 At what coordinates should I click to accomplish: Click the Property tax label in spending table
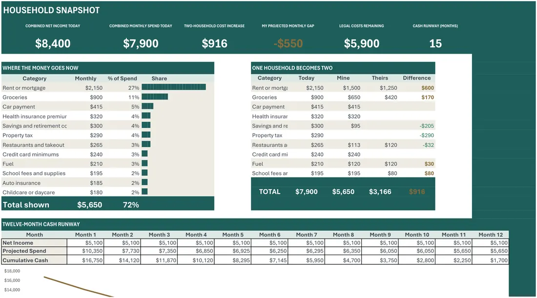(18, 135)
